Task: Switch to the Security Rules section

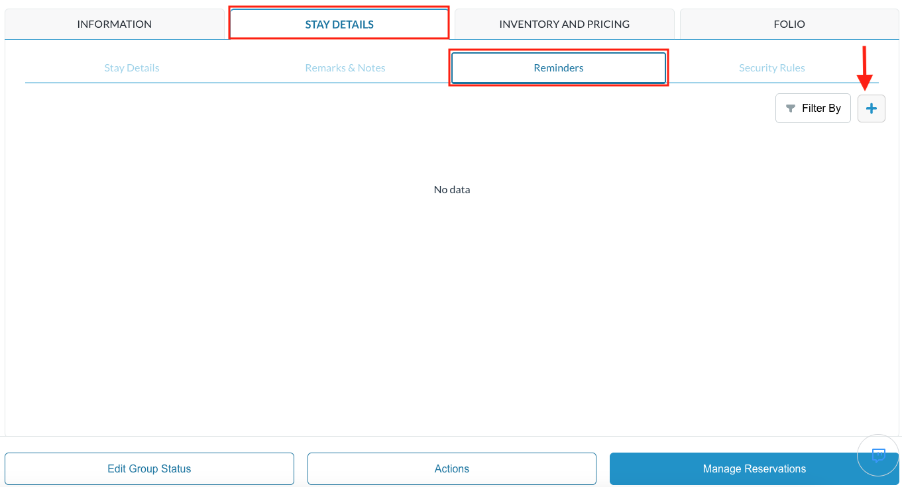Action: point(771,67)
